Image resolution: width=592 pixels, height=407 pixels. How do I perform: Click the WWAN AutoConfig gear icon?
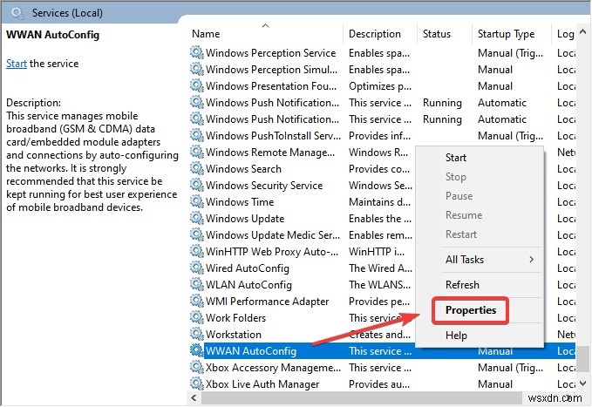[197, 350]
